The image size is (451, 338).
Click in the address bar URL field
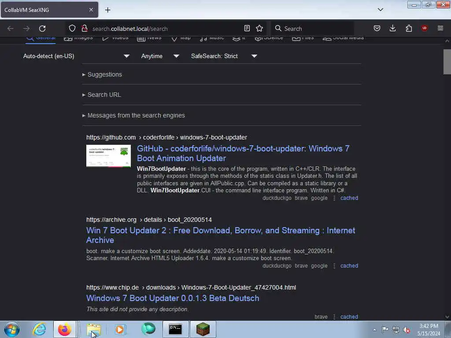point(166,29)
